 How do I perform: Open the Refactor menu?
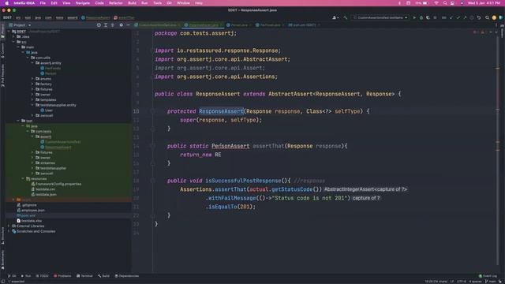tap(116, 3)
